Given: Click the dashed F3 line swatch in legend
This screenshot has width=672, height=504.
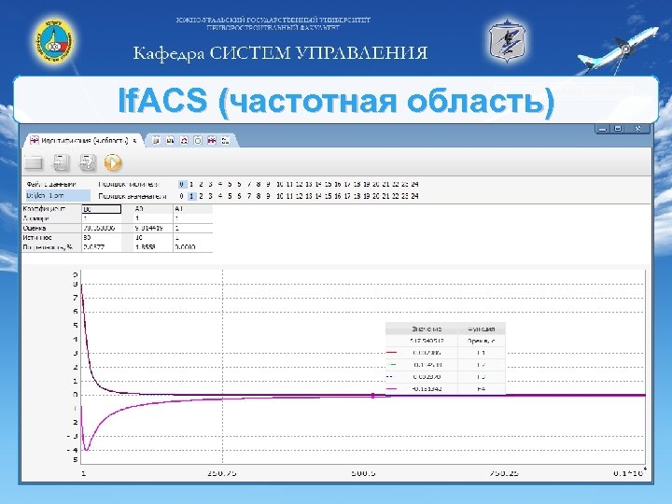Looking at the screenshot, I should [x=391, y=377].
